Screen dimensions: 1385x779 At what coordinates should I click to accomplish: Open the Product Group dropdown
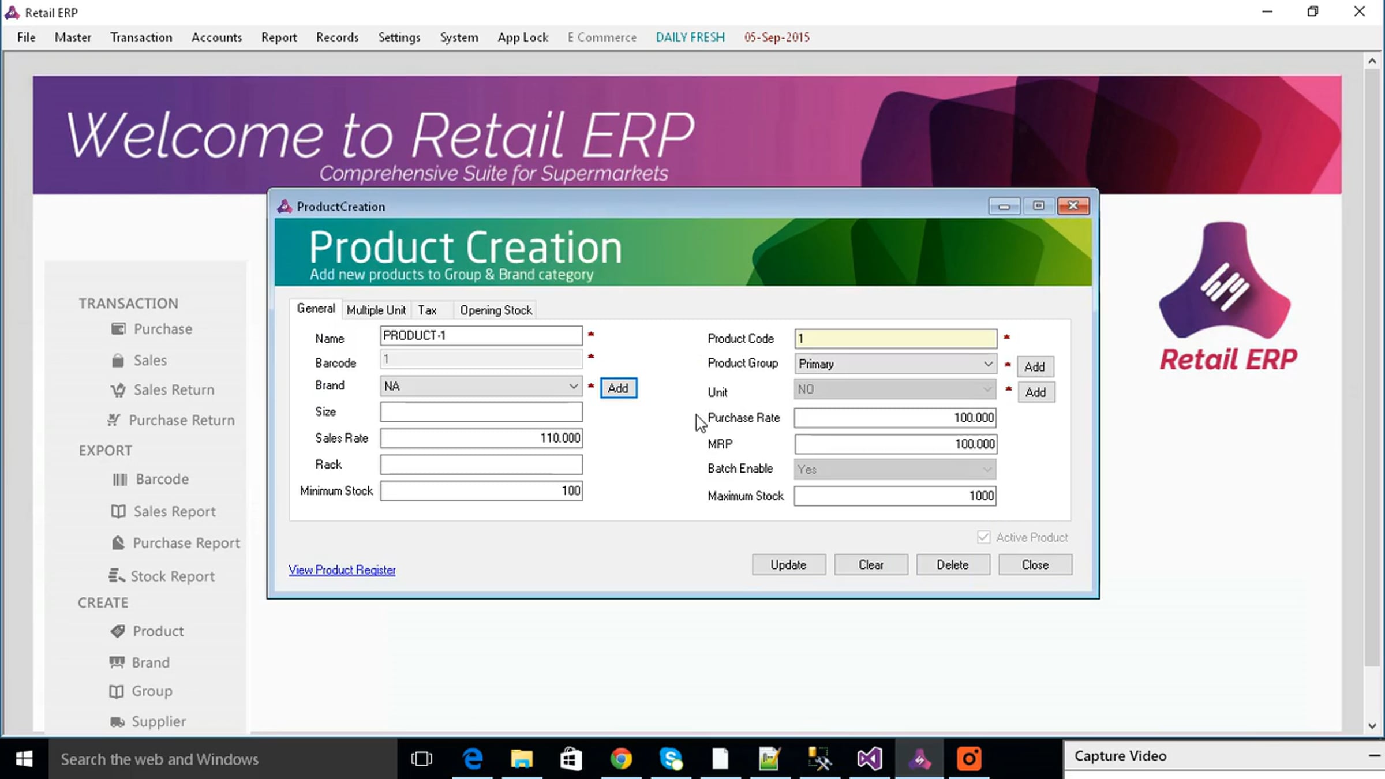(x=988, y=364)
